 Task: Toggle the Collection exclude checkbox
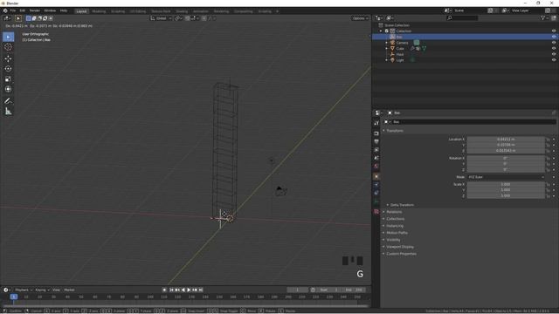click(x=386, y=31)
